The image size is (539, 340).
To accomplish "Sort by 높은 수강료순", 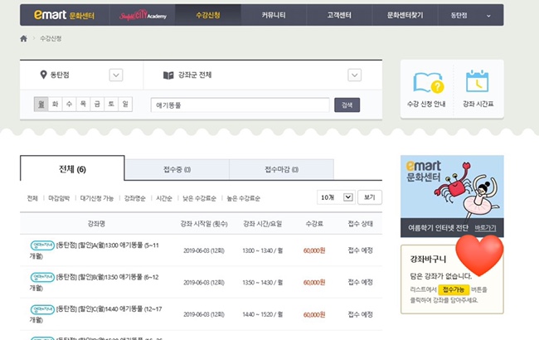I will point(243,198).
